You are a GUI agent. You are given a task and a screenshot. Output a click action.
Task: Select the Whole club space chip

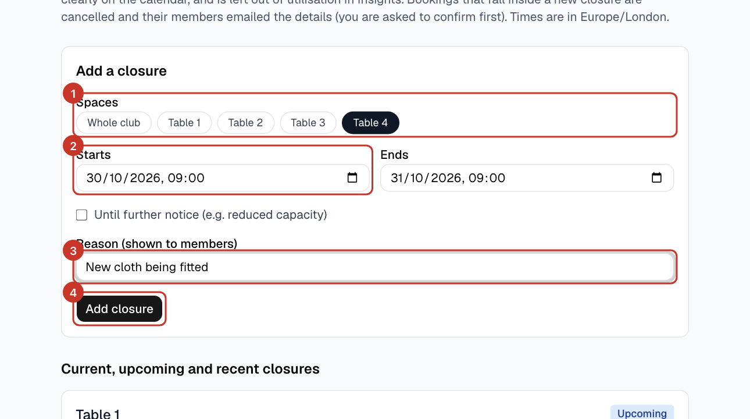114,123
